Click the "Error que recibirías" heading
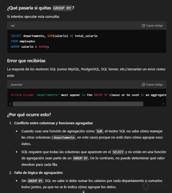The width and height of the screenshot is (172, 193). (26, 60)
